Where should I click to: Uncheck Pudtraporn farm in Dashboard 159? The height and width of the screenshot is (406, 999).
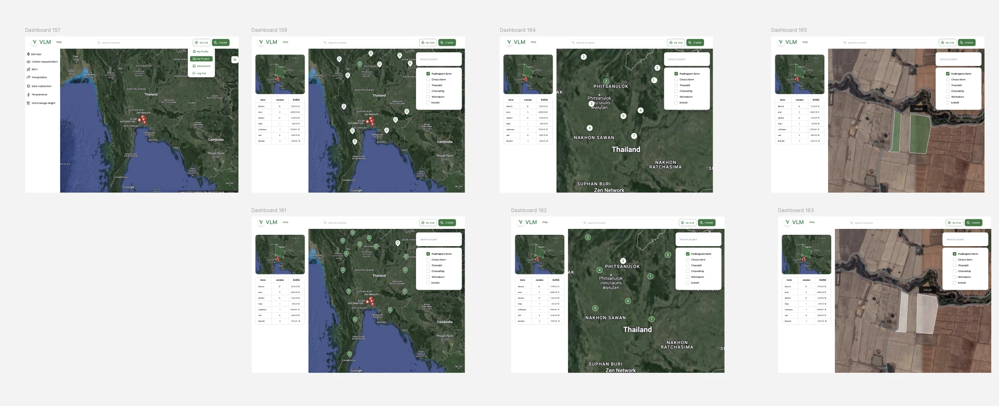point(428,74)
